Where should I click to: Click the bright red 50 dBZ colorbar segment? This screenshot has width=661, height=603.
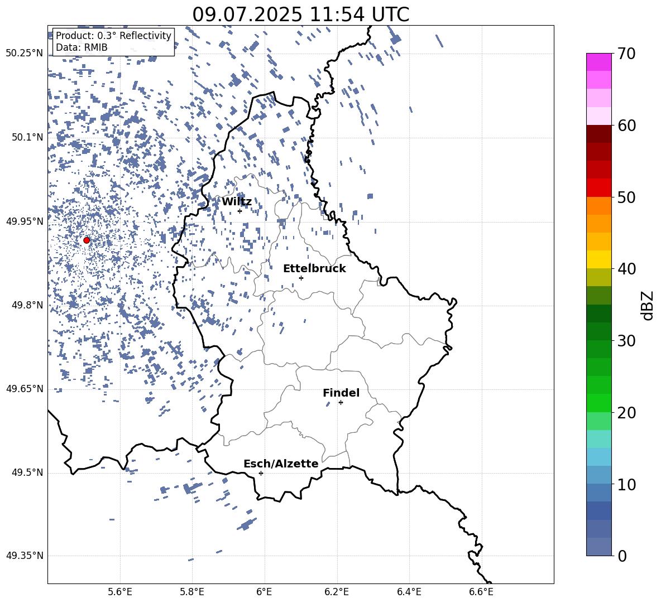click(x=598, y=188)
